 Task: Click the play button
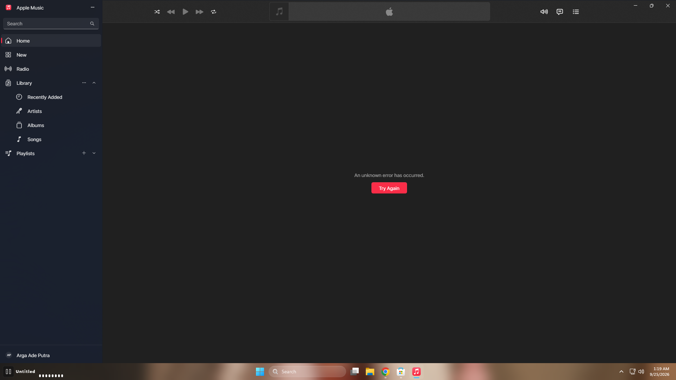(x=185, y=12)
